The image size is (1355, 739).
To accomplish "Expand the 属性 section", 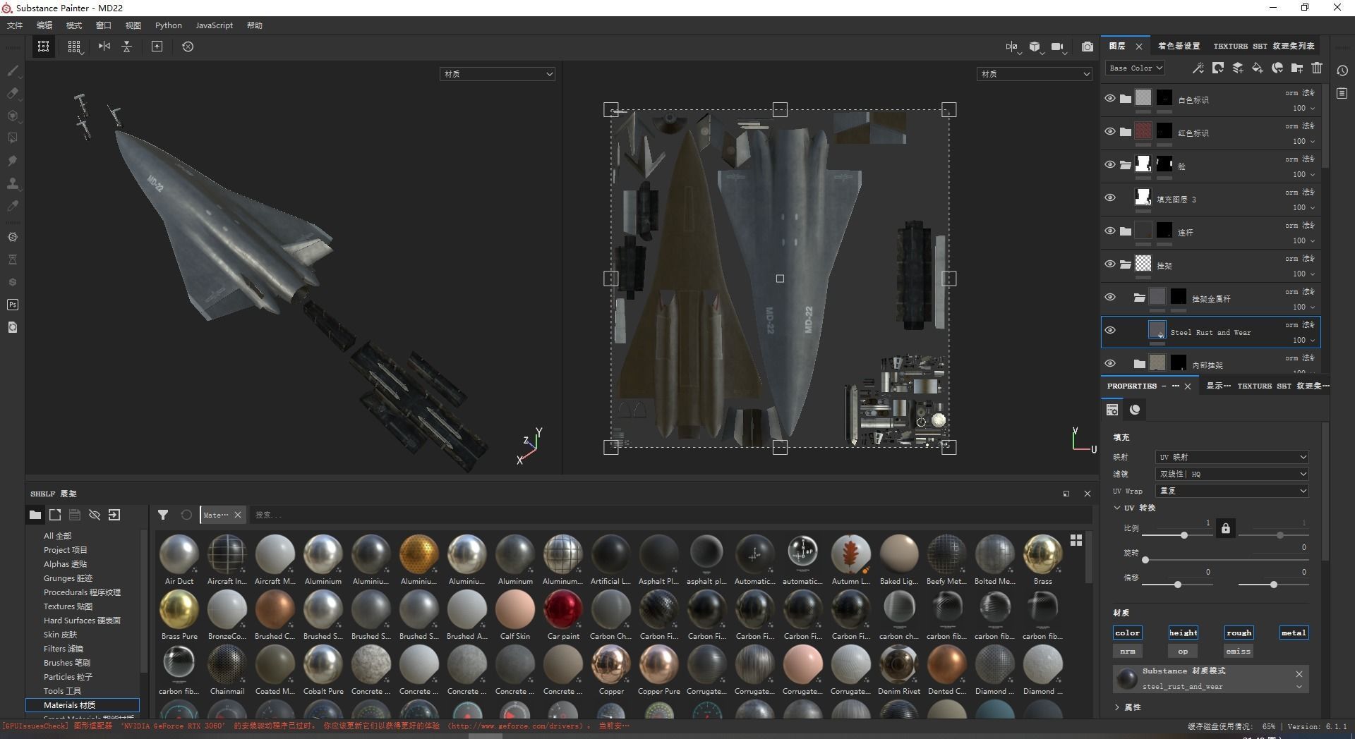I will (1117, 707).
